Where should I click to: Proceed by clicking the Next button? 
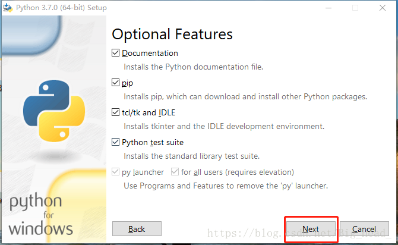311,229
